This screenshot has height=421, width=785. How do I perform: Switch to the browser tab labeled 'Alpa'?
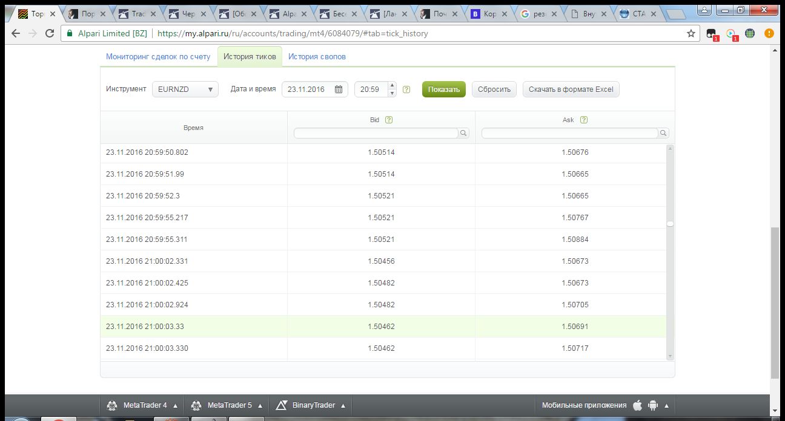[289, 14]
